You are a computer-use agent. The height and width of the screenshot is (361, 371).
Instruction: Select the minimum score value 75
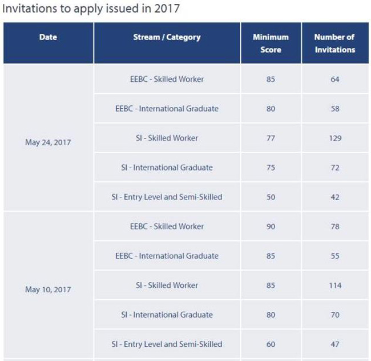[271, 168]
